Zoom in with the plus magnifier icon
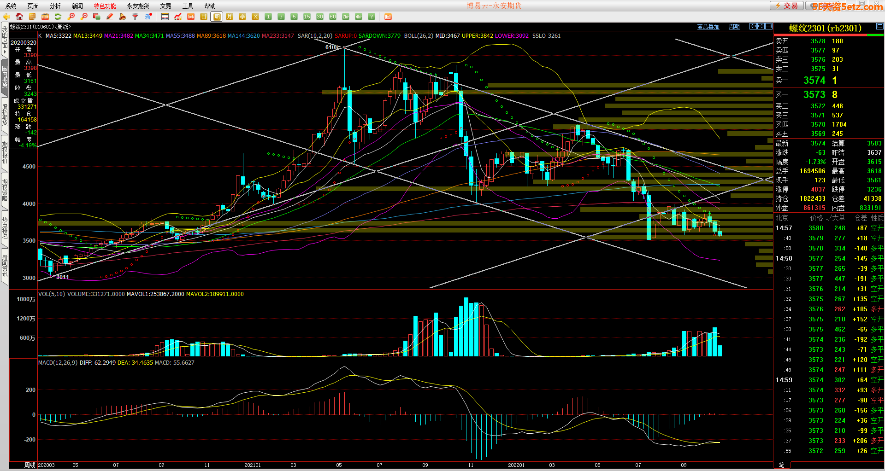The height and width of the screenshot is (471, 885). point(71,17)
